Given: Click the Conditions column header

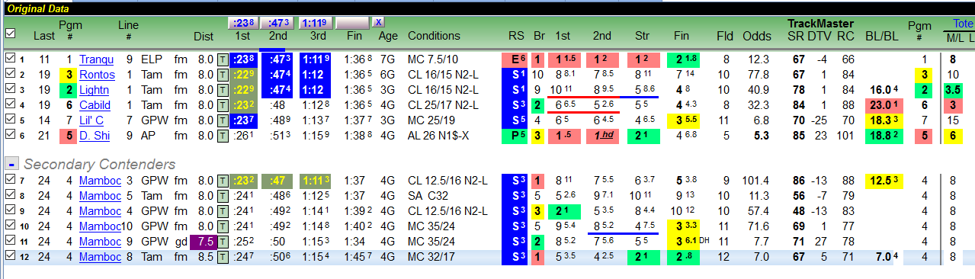Looking at the screenshot, I should pyautogui.click(x=434, y=36).
